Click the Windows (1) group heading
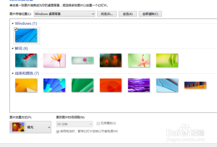Screen dimensions: 217x147 [26, 23]
